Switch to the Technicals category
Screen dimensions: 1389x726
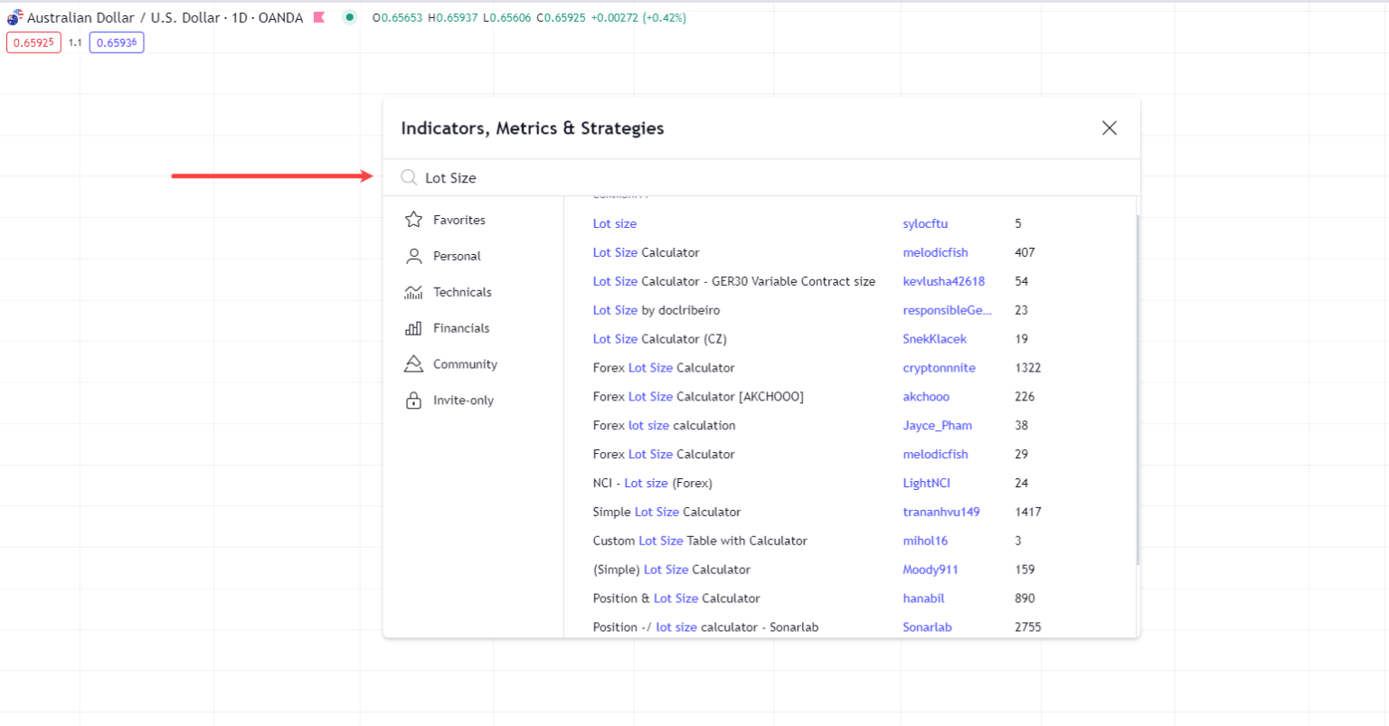tap(462, 292)
